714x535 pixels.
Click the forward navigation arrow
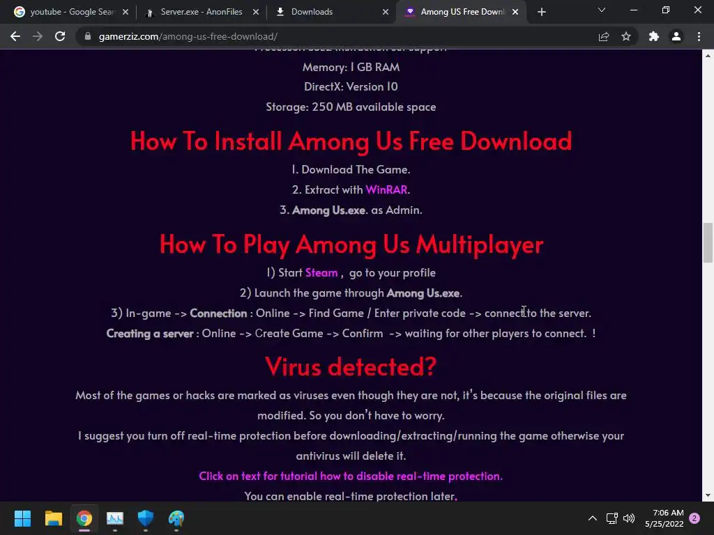pos(38,36)
